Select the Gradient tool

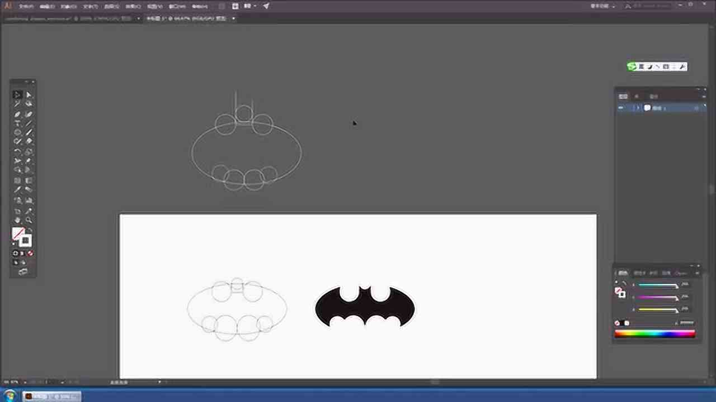tap(29, 180)
